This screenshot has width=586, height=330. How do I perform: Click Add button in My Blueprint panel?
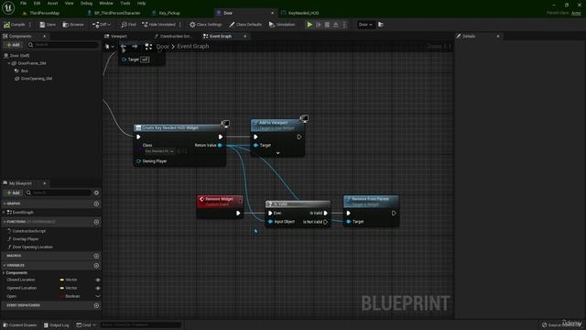point(13,193)
